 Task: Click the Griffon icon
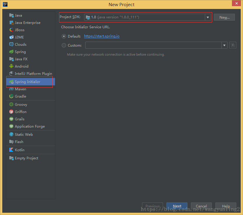(x=11, y=112)
